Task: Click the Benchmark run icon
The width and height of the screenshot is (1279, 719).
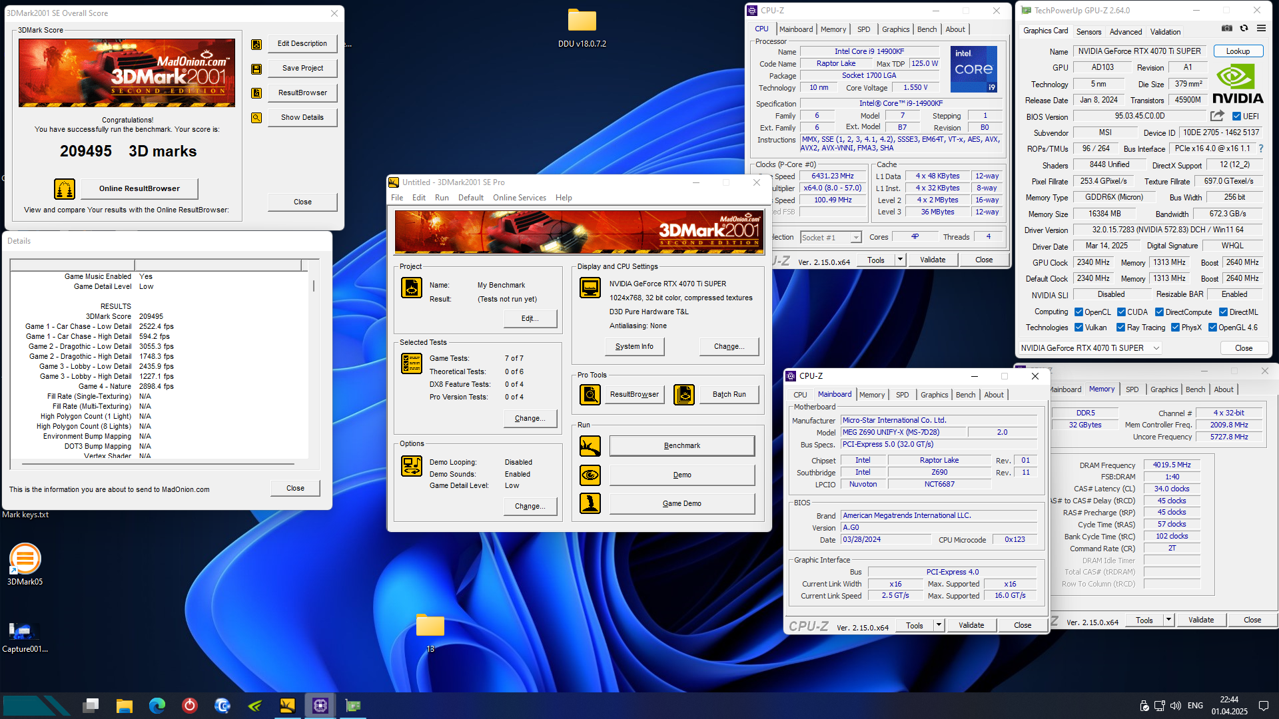Action: pyautogui.click(x=590, y=446)
